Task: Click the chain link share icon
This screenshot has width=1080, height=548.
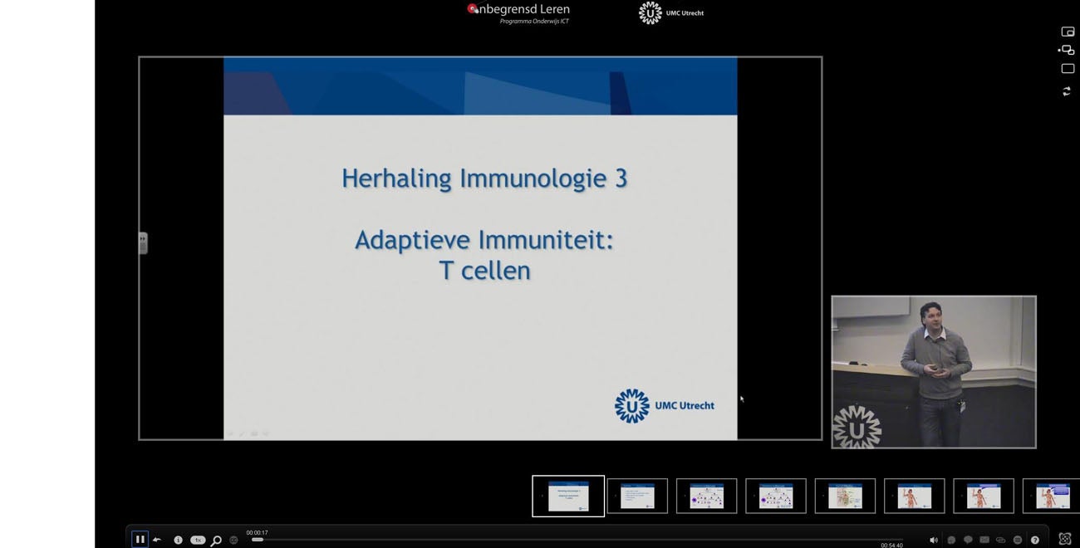Action: pos(1000,540)
